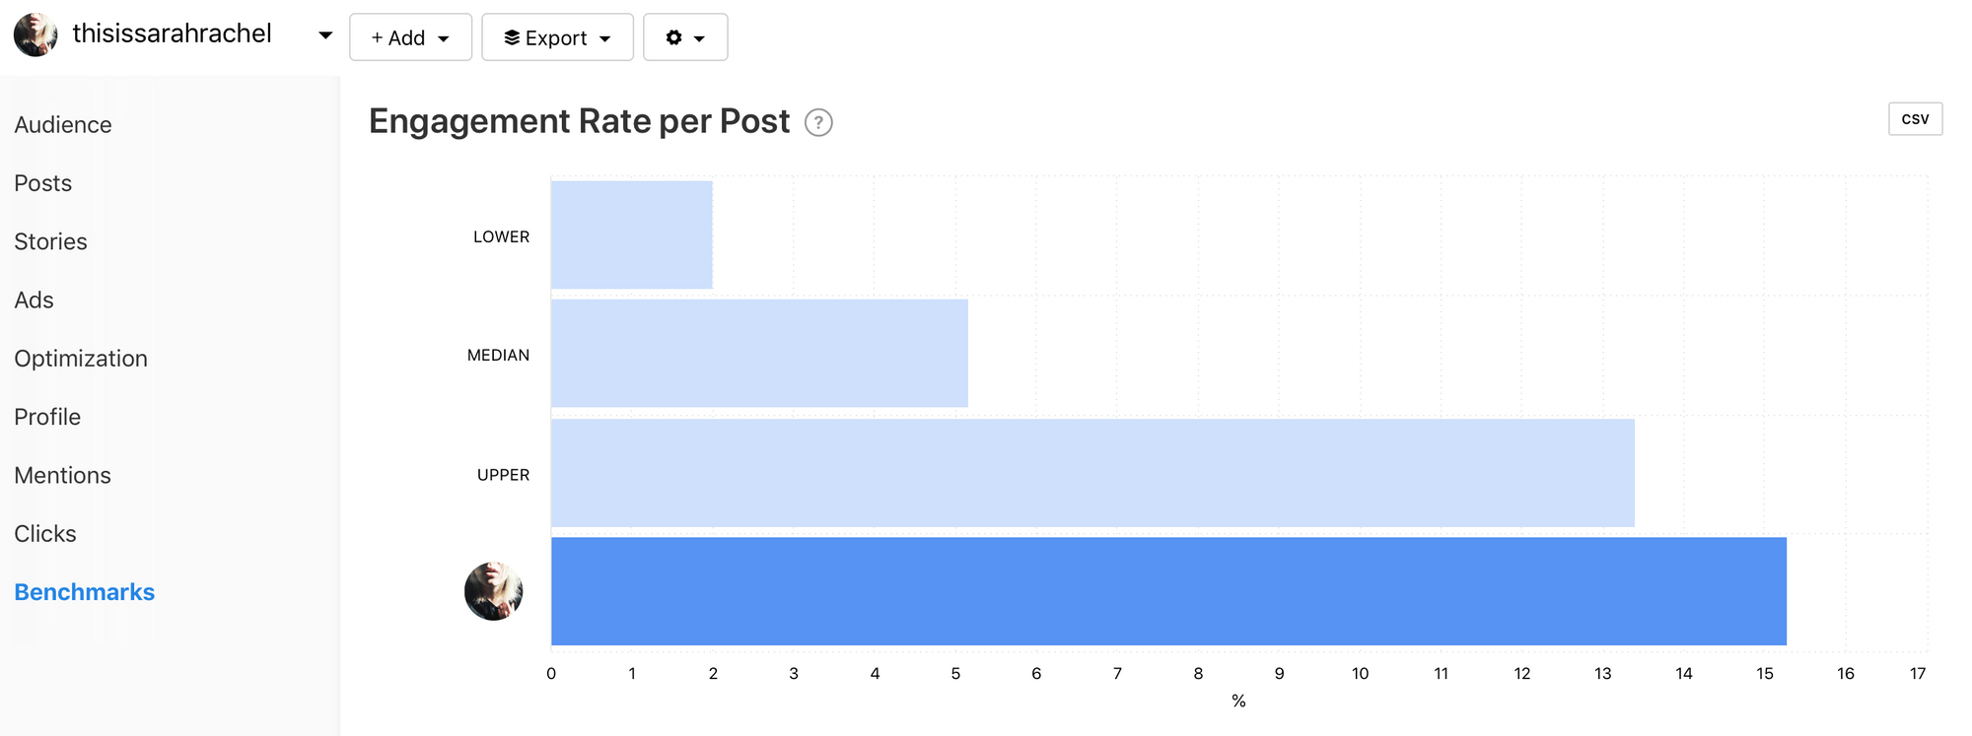The height and width of the screenshot is (736, 1972).
Task: Go to the Audience section
Action: click(63, 125)
